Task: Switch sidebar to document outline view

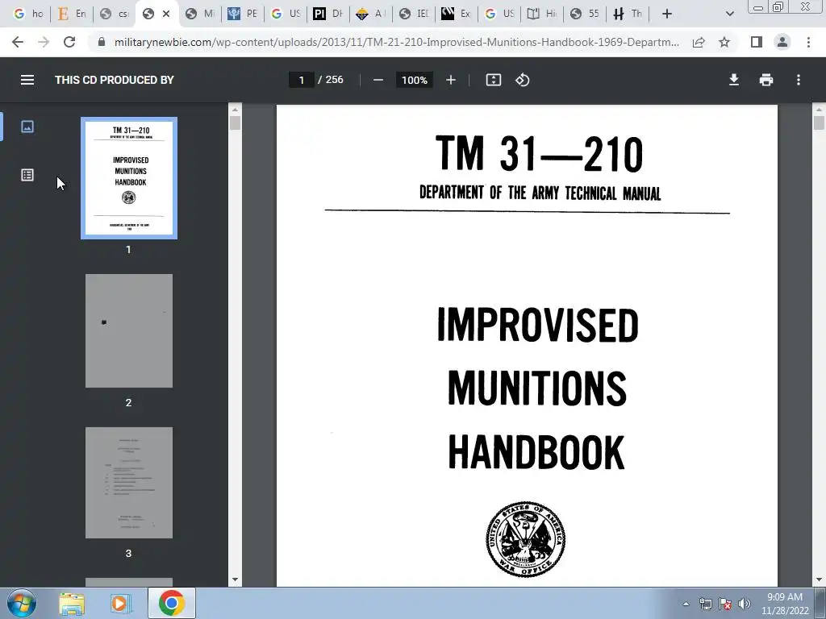Action: 27,175
